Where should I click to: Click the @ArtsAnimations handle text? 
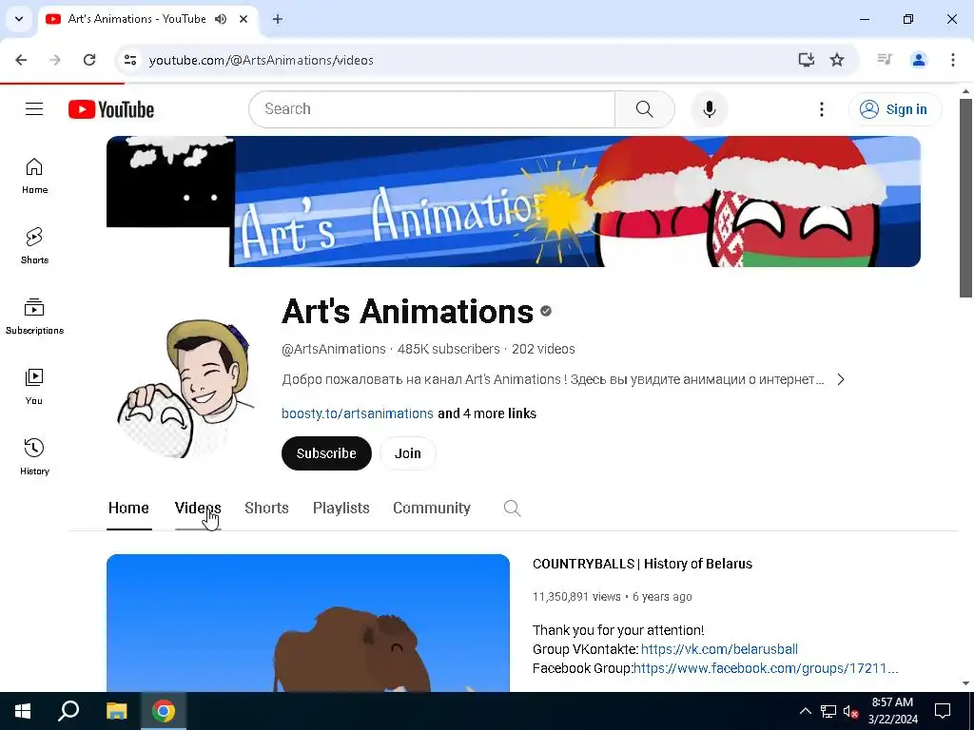(334, 349)
